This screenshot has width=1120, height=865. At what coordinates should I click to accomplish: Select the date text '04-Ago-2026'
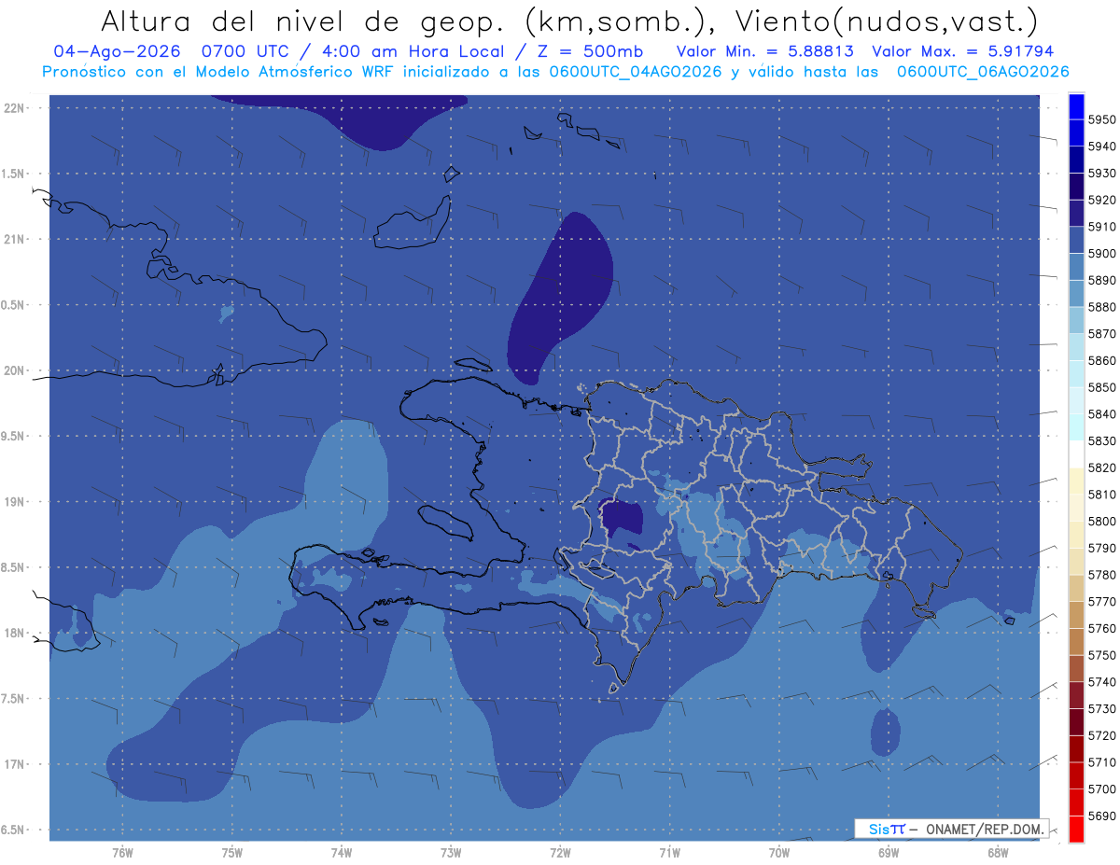115,51
